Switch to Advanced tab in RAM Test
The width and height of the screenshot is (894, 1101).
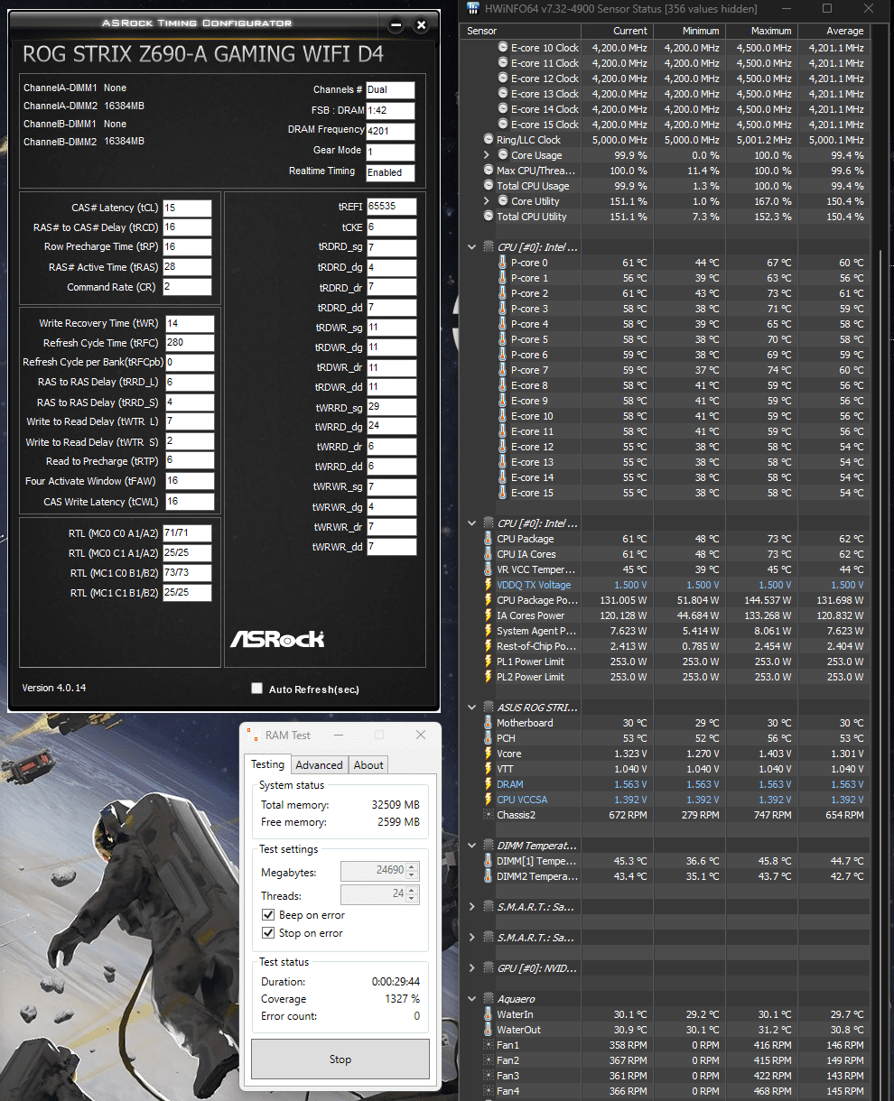[x=320, y=765]
